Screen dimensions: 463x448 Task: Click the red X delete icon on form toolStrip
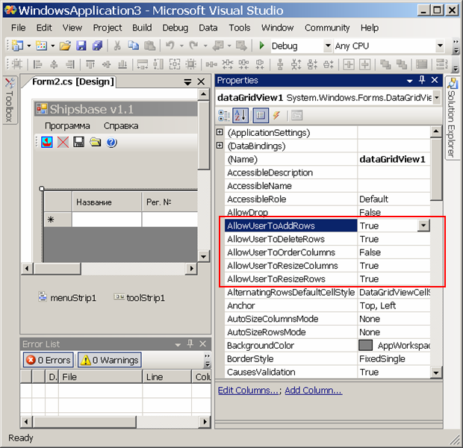(63, 142)
